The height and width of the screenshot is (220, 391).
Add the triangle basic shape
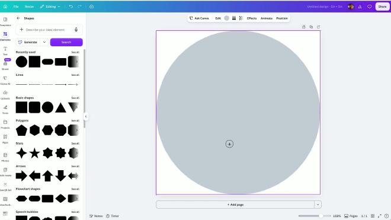coord(60,108)
